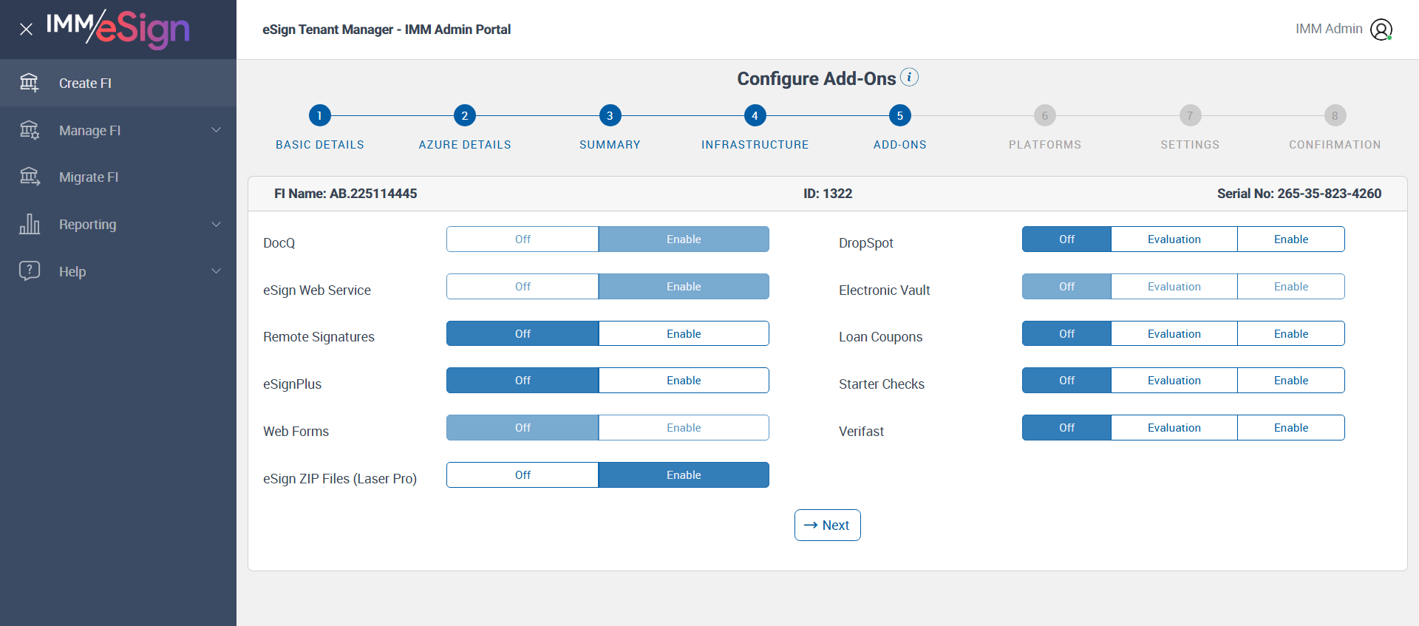Click the IMM Admin account name

pyautogui.click(x=1329, y=29)
